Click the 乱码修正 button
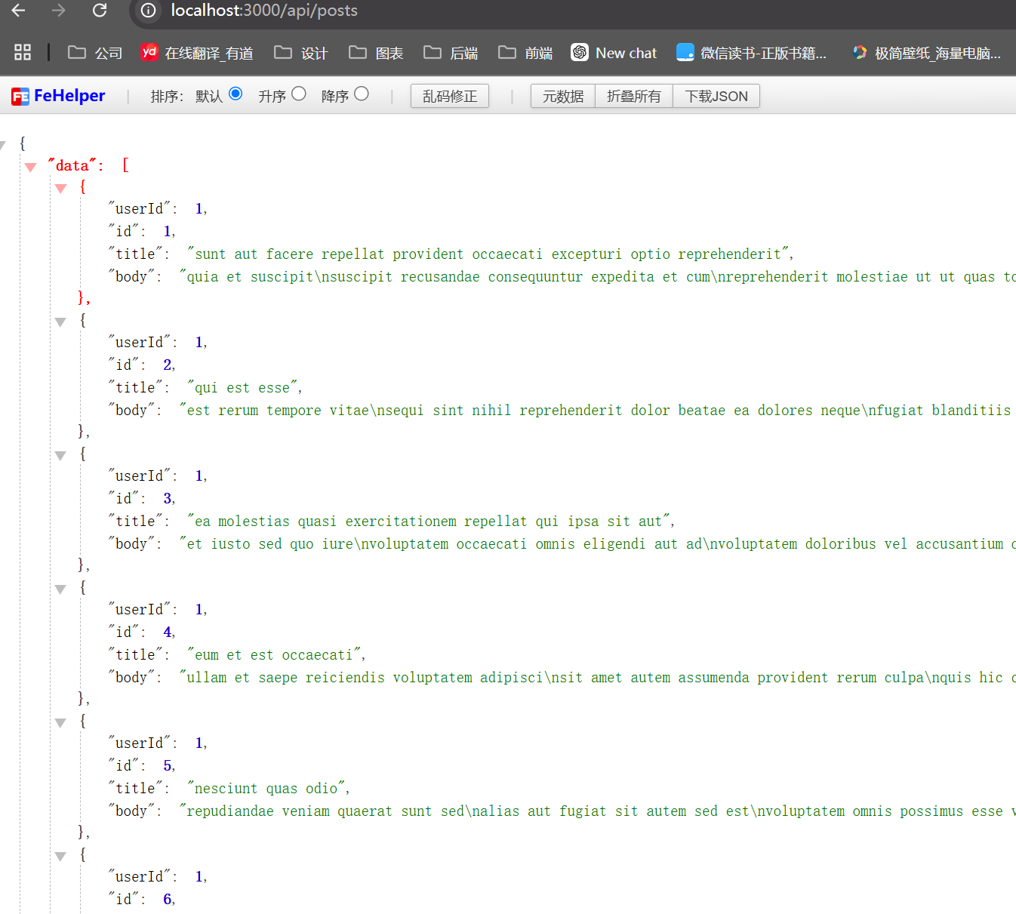1016x914 pixels. [x=450, y=96]
